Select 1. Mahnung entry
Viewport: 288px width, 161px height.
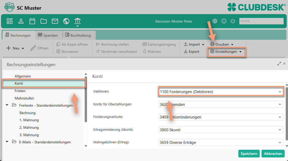click(x=29, y=120)
